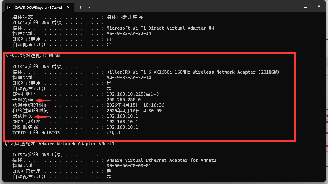Image resolution: width=328 pixels, height=184 pixels.
Task: Click the Killer(R) Wi-Fi 6 AX1650i description
Action: (193, 72)
